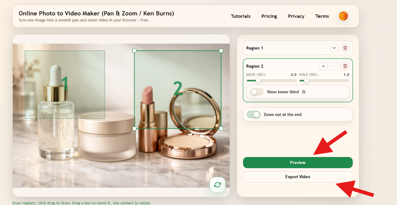Adjust the MOVE (SEC) slider for Region 2
This screenshot has height=205, width=397.
point(258,81)
